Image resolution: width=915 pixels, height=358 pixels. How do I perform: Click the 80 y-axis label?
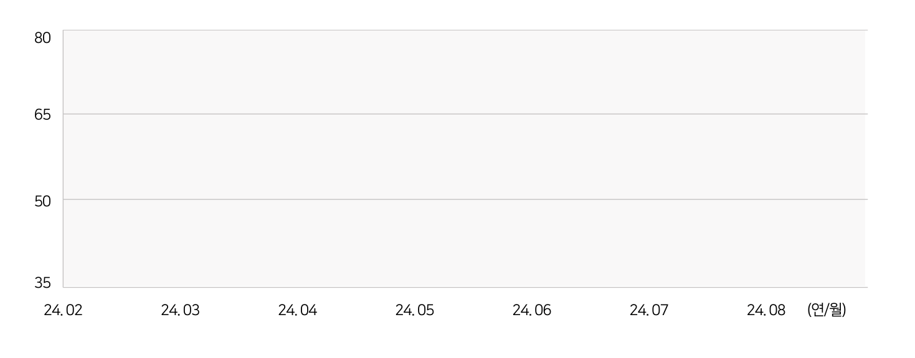tap(42, 38)
